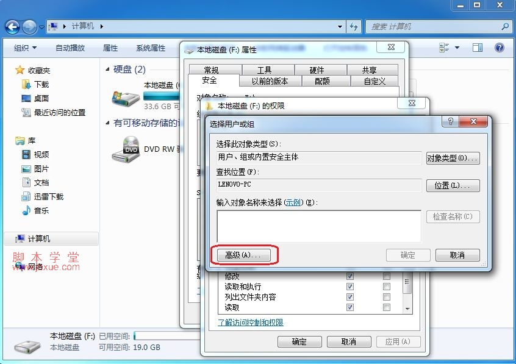Open the recent pages dropdown beside forward button
Viewport: 516px width, 364px height.
[x=42, y=27]
